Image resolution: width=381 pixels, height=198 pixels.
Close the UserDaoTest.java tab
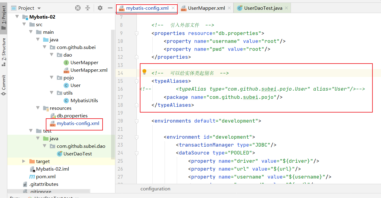click(286, 8)
